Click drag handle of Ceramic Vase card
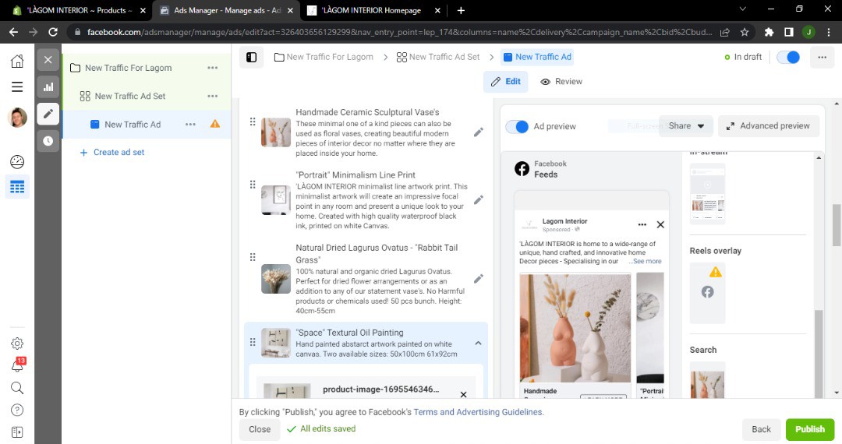 tap(253, 122)
